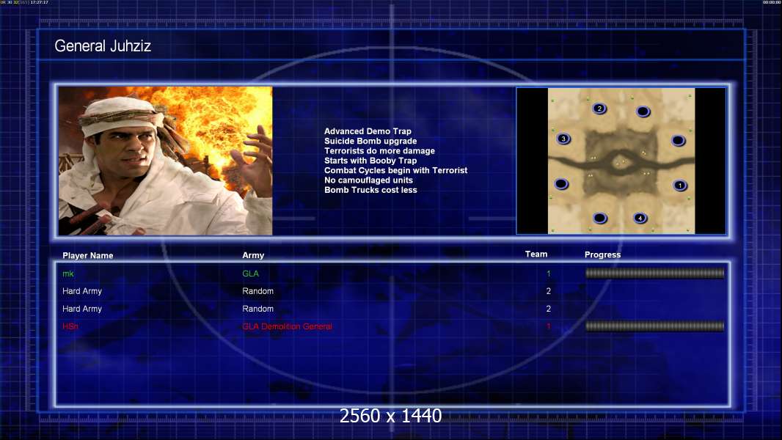Screen dimensions: 782x440
Task: Click the 'Bomb Trucks cost less' line
Action: click(x=370, y=190)
